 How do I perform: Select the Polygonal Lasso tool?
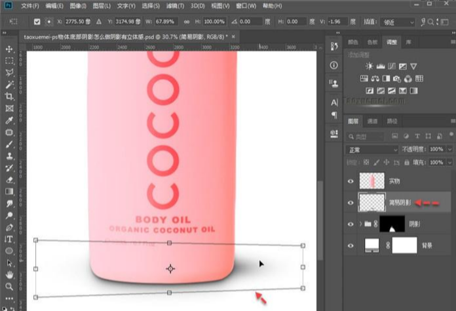pos(9,73)
